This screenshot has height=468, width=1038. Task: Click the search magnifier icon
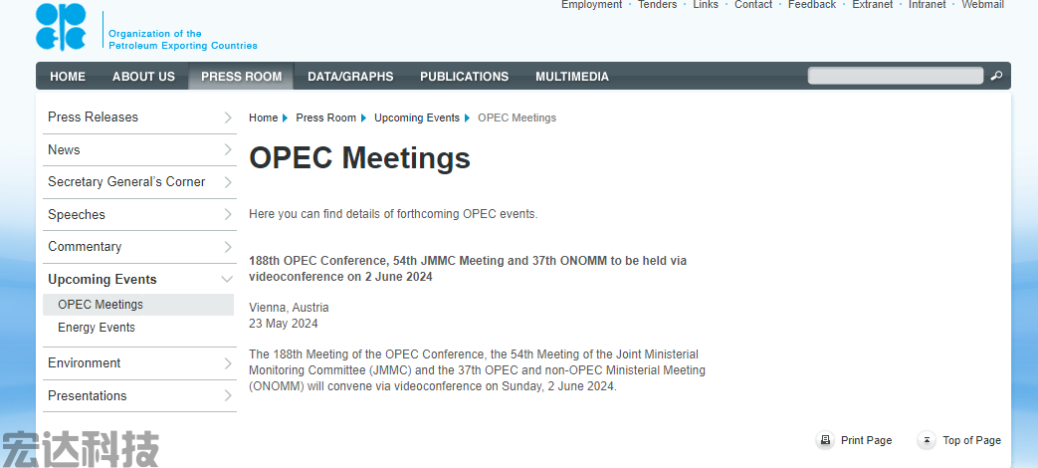[x=996, y=76]
